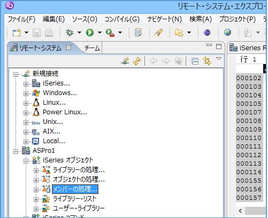Screen dimensions: 268x218
Task: Click the flashlight search icon
Action: [158, 33]
